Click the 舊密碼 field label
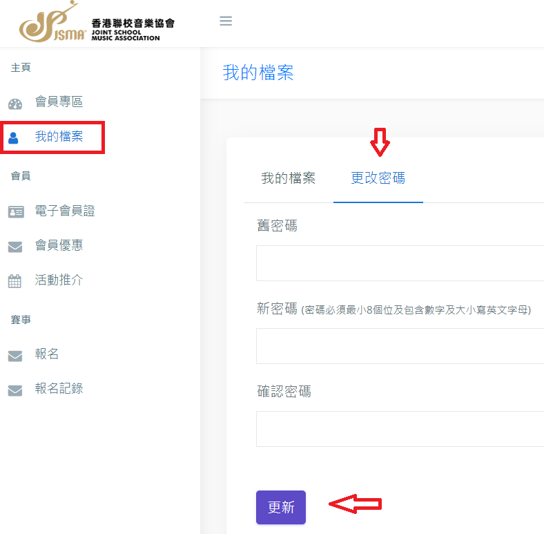544x534 pixels. click(277, 226)
